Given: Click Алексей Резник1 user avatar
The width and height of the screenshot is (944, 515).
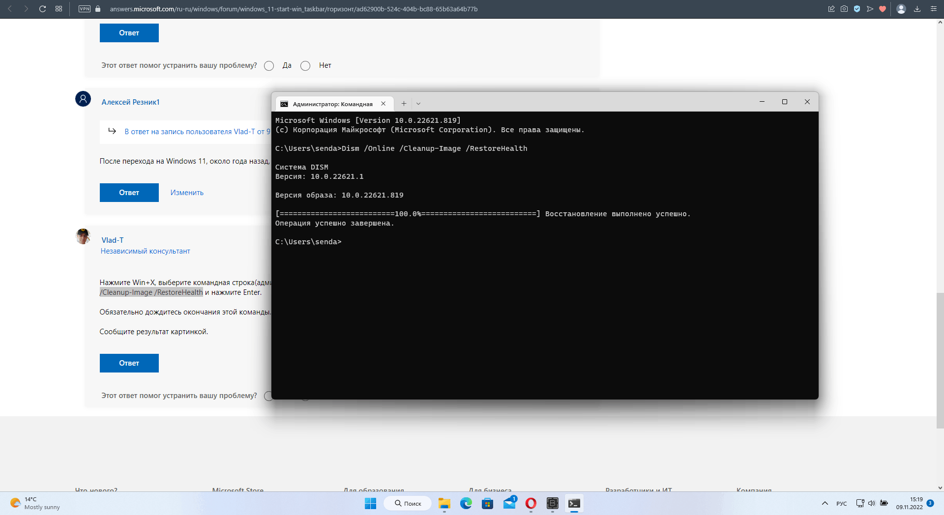Looking at the screenshot, I should 83,99.
